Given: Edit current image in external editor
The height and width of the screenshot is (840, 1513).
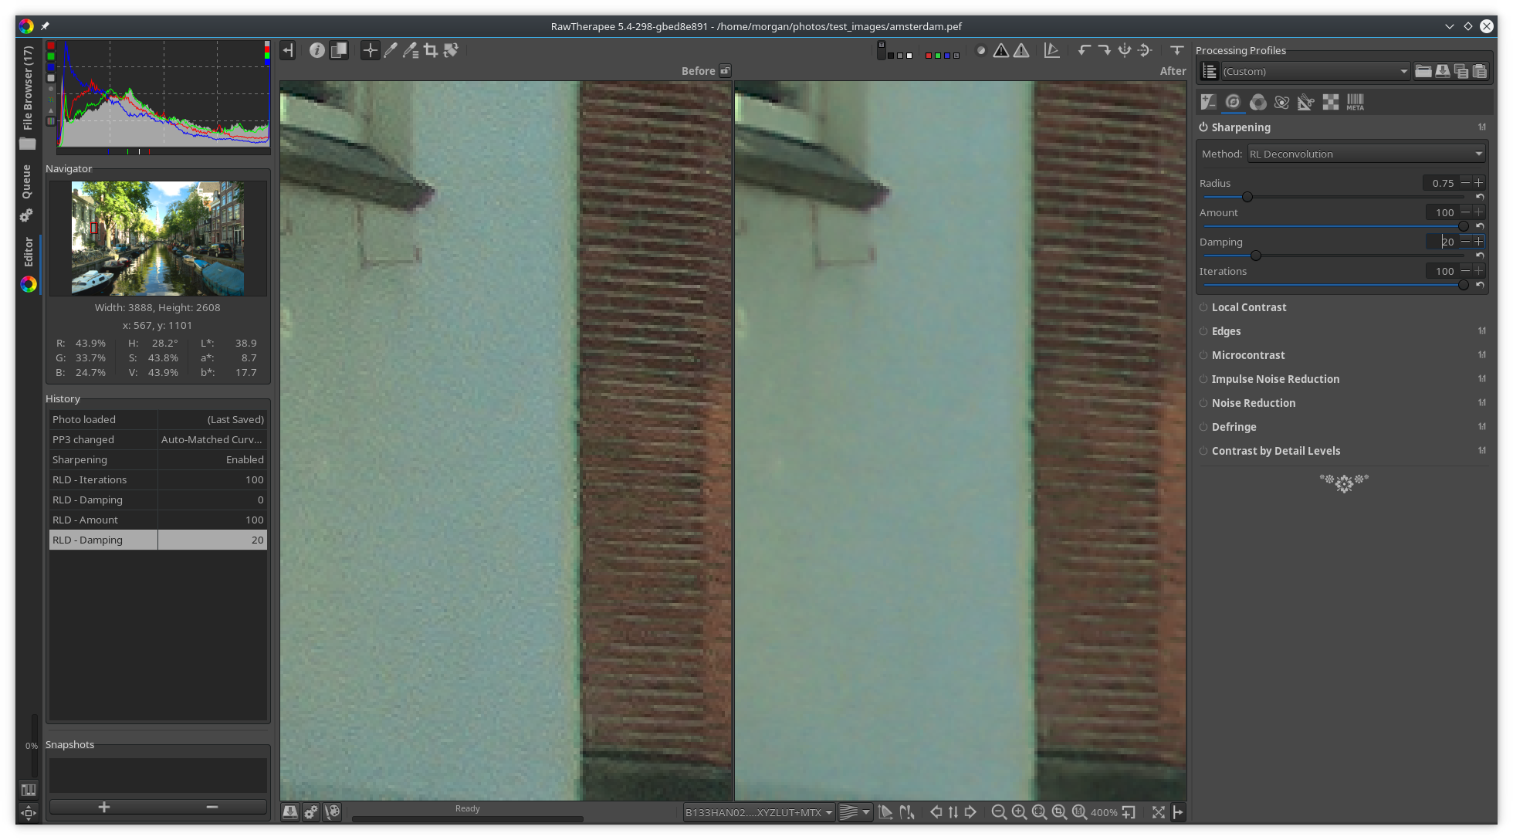Looking at the screenshot, I should point(333,812).
